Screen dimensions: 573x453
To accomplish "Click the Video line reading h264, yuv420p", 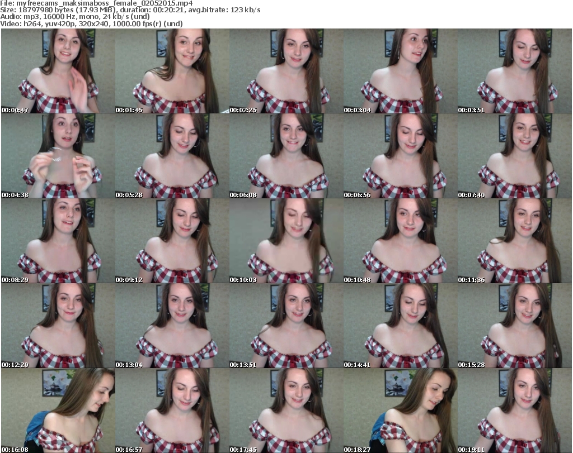I will click(x=91, y=23).
